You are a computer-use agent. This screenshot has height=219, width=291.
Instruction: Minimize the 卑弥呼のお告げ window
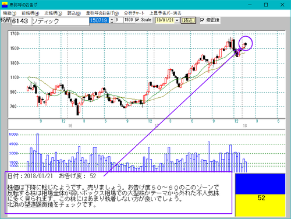[250, 5]
